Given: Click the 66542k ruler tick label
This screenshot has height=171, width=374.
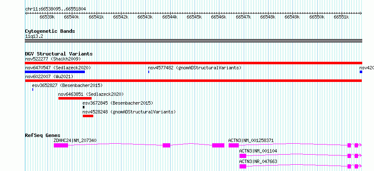Looking at the screenshot, I should pos(121,17).
